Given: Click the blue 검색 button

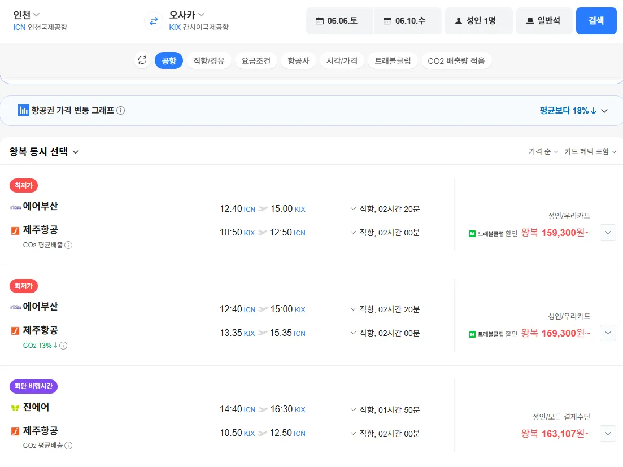Looking at the screenshot, I should click(x=596, y=21).
